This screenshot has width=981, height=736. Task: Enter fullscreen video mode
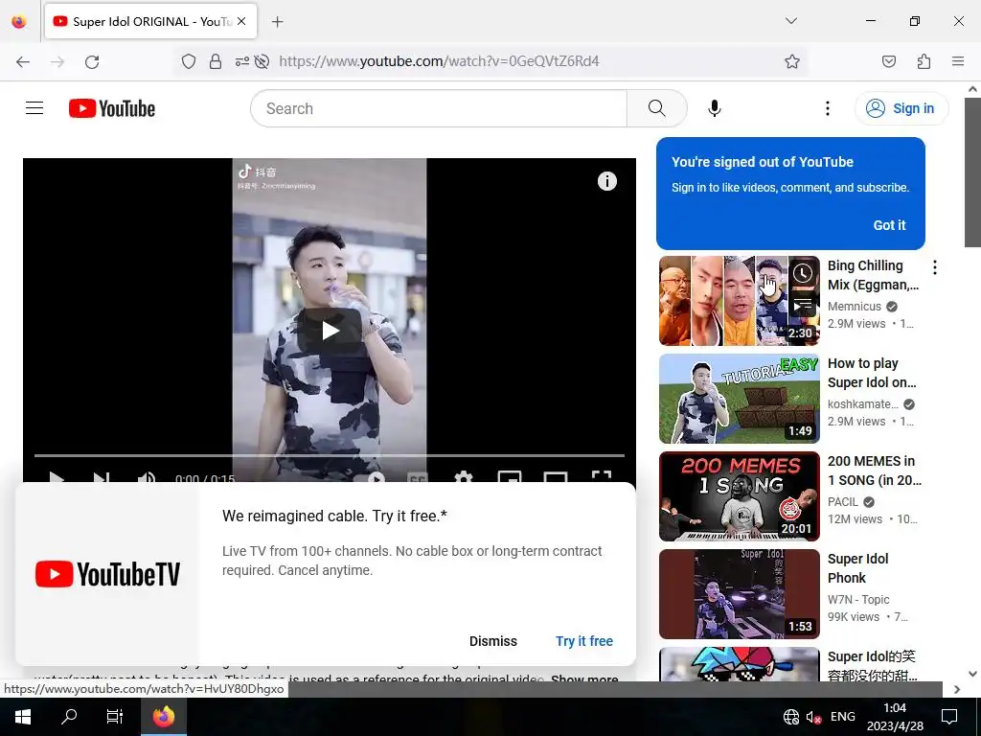pos(602,477)
